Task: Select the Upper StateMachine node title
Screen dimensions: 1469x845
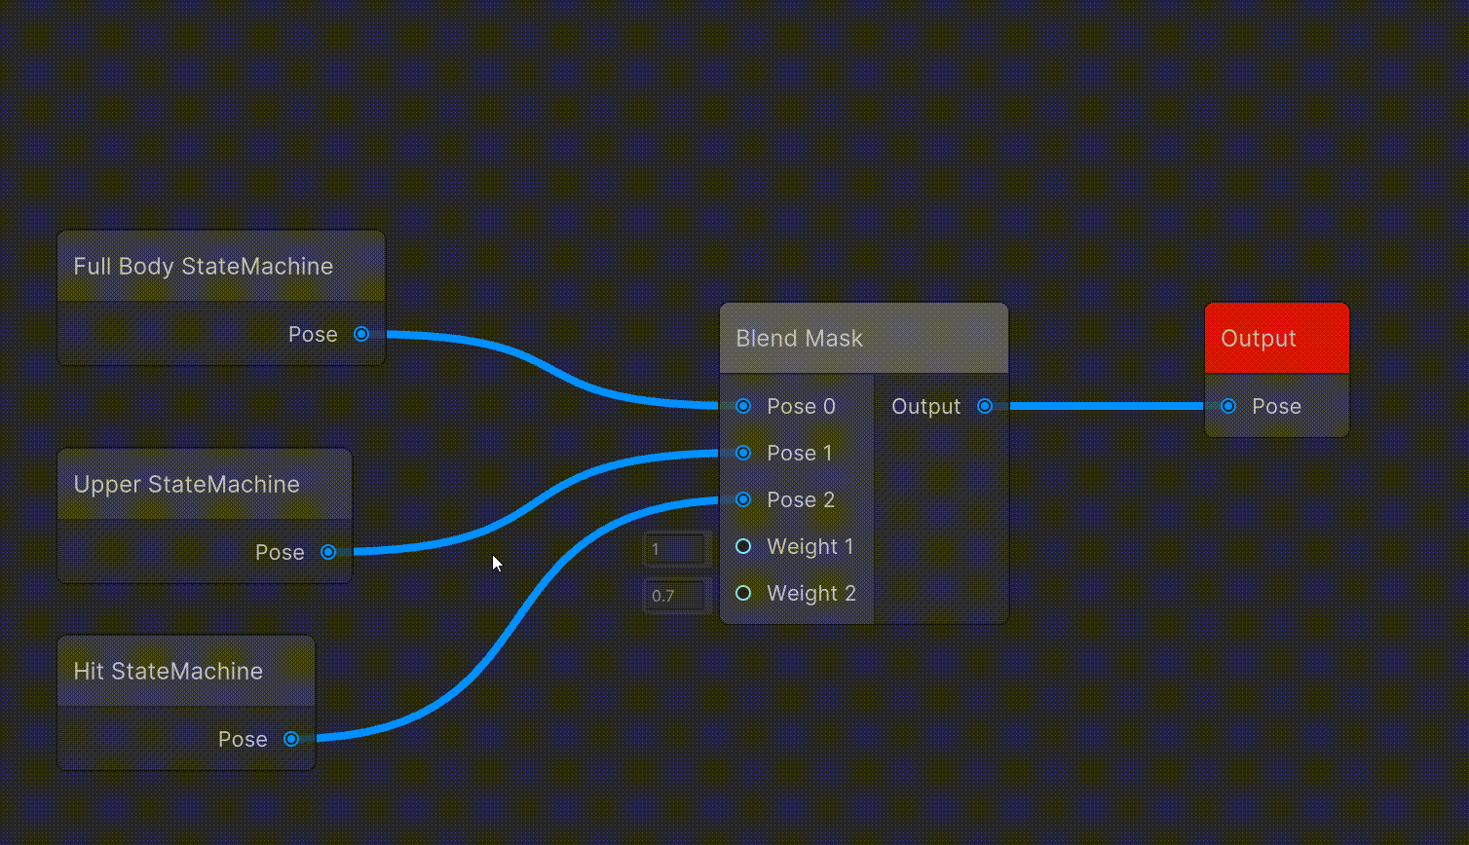Action: click(187, 484)
